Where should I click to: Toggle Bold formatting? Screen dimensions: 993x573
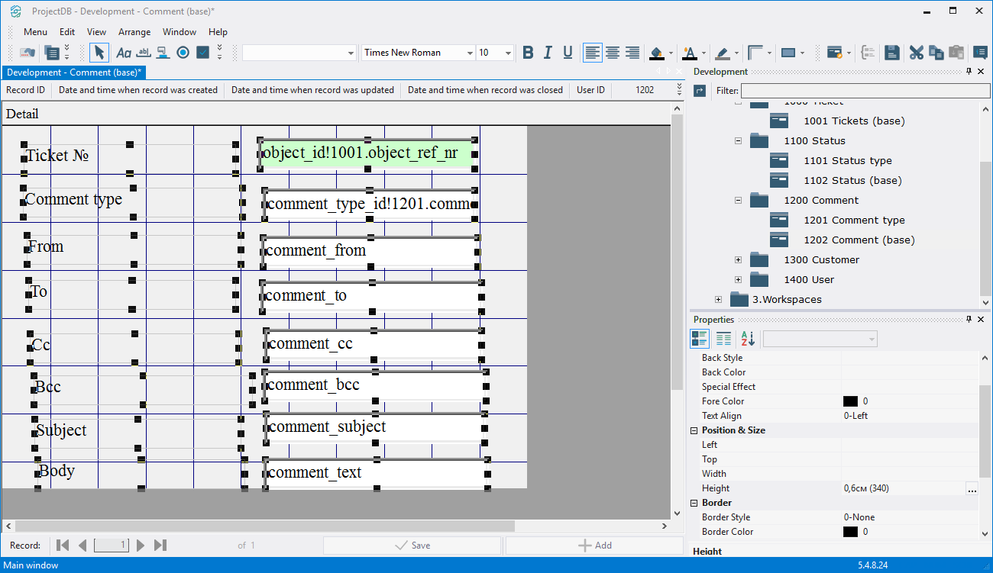click(528, 53)
